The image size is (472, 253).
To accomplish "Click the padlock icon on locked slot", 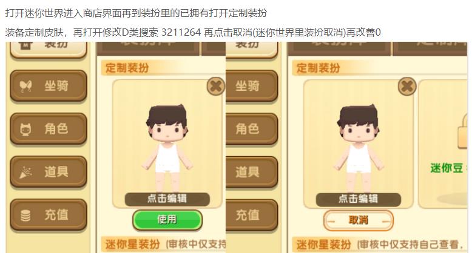I will [463, 134].
